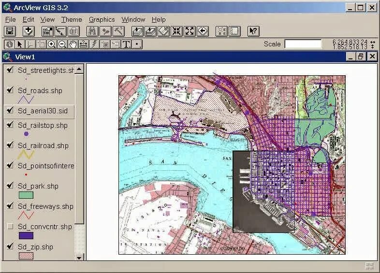Hide the Sd_railroad.shp theme
The image size is (380, 273).
[10, 145]
